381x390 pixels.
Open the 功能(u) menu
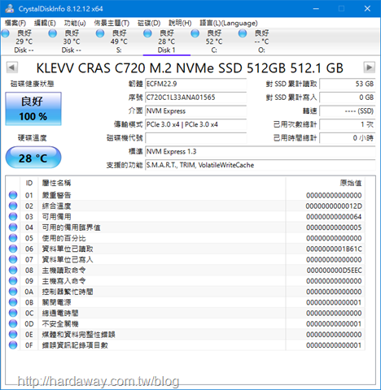(75, 23)
